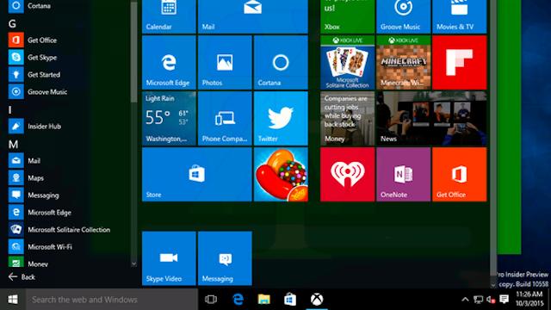Open Xbox app from the taskbar
This screenshot has width=551, height=310.
pos(317,300)
